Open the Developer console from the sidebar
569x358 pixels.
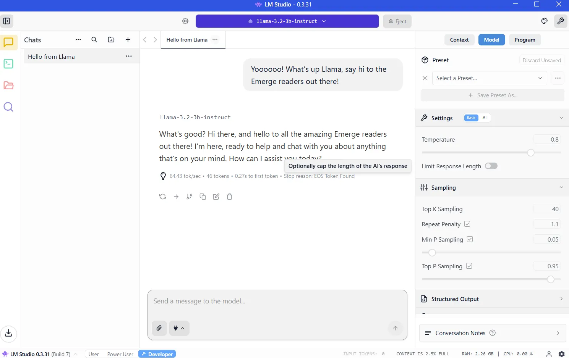[x=8, y=64]
